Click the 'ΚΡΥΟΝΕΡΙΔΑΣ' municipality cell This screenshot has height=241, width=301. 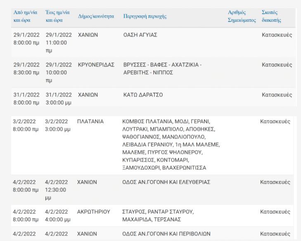coord(96,65)
